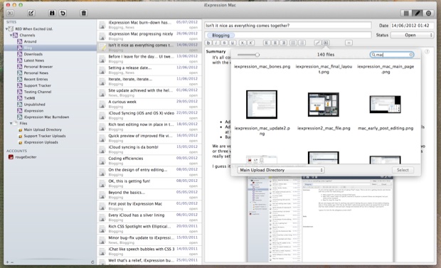Insert bulleted list

[x=293, y=43]
